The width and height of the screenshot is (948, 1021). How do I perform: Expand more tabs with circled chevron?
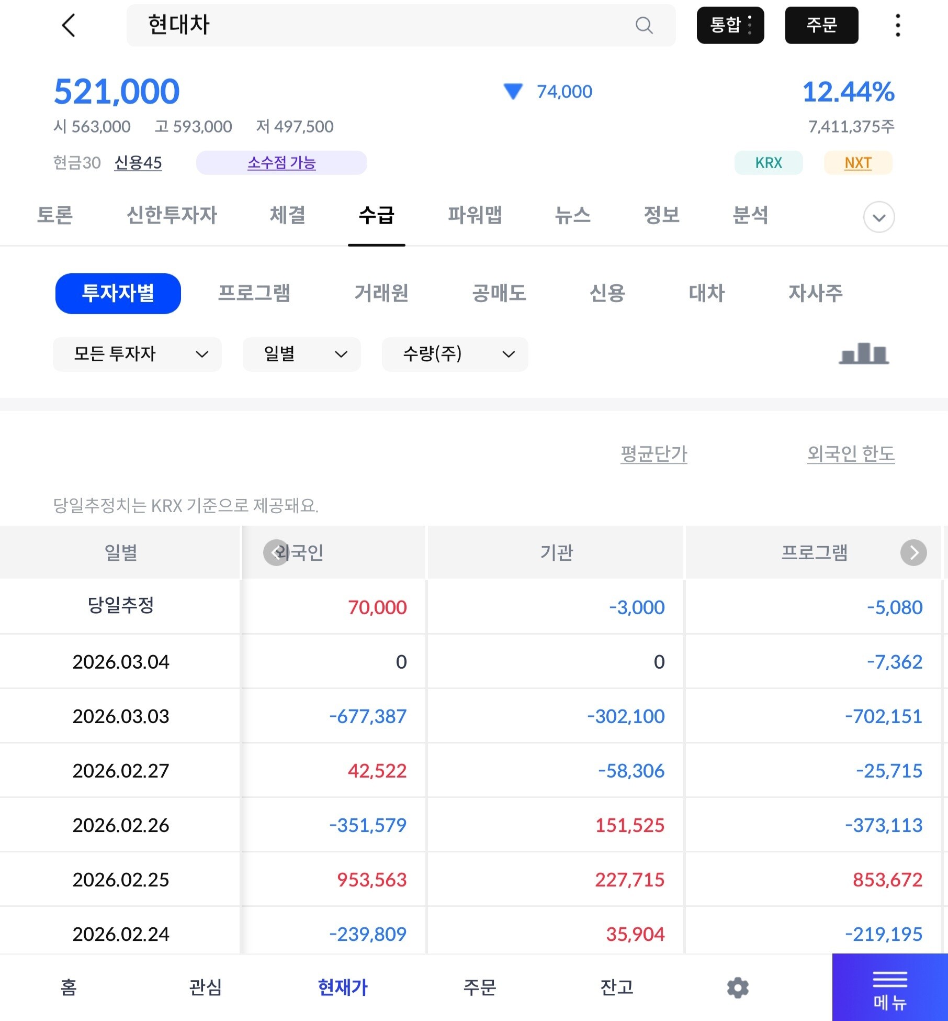[x=879, y=217]
